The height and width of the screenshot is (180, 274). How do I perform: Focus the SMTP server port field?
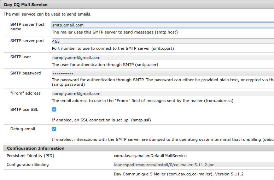coord(163,41)
